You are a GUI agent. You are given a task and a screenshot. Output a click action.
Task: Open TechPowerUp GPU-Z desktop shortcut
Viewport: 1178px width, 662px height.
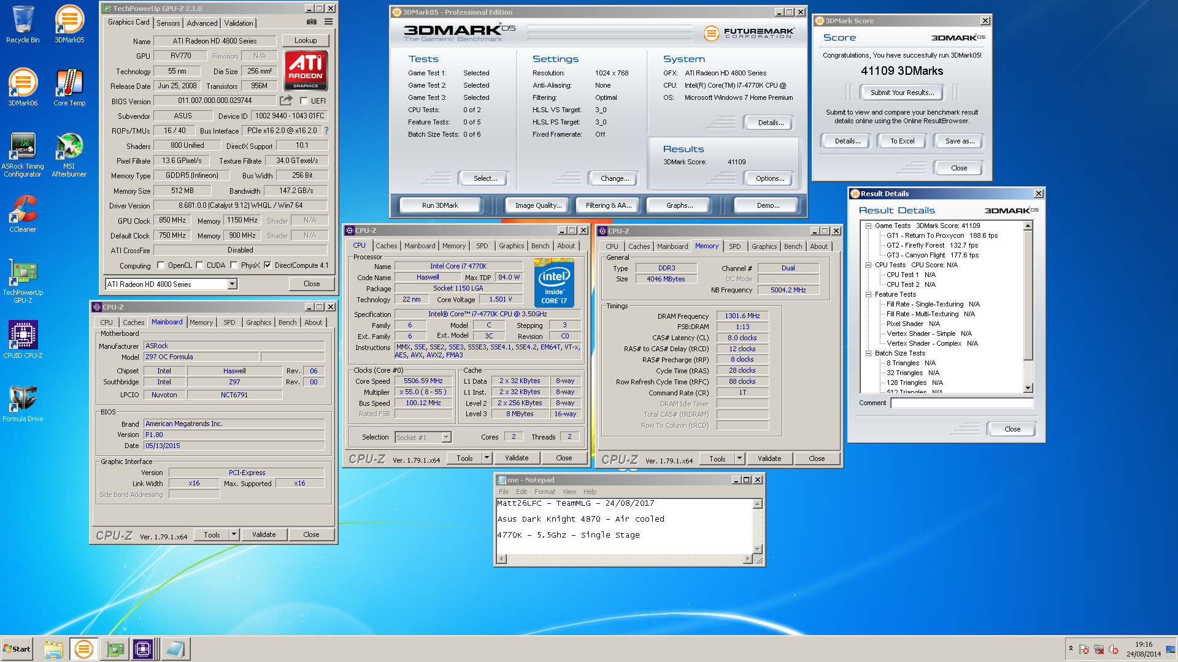23,281
